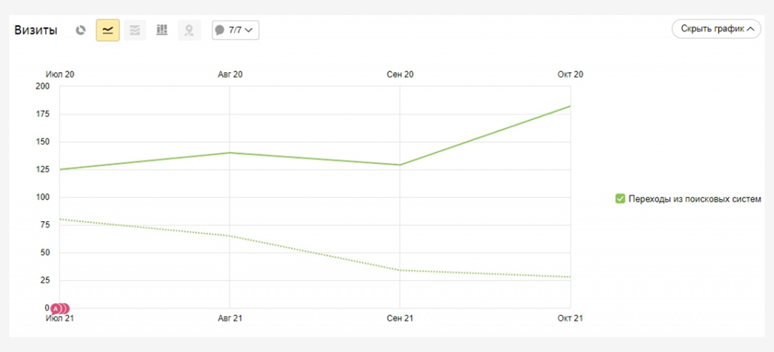Collapse the chart with 'Скрыть график'
774x352 pixels.
(716, 29)
